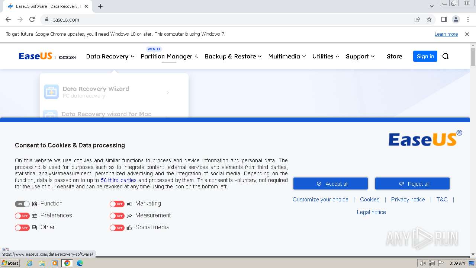This screenshot has height=268, width=476.
Task: Click Accept all cookies button
Action: [x=331, y=184]
